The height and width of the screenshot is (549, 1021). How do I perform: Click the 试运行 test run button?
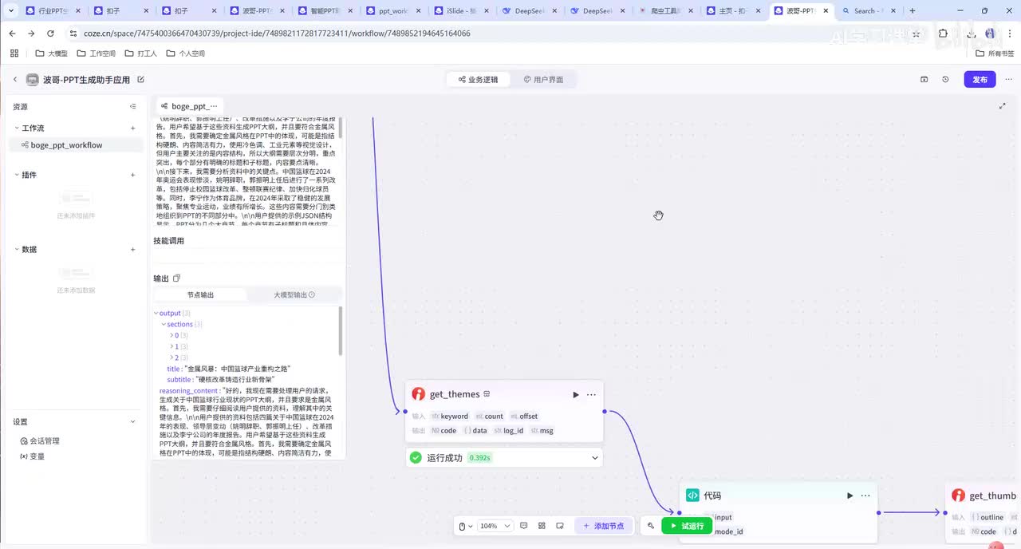(687, 527)
